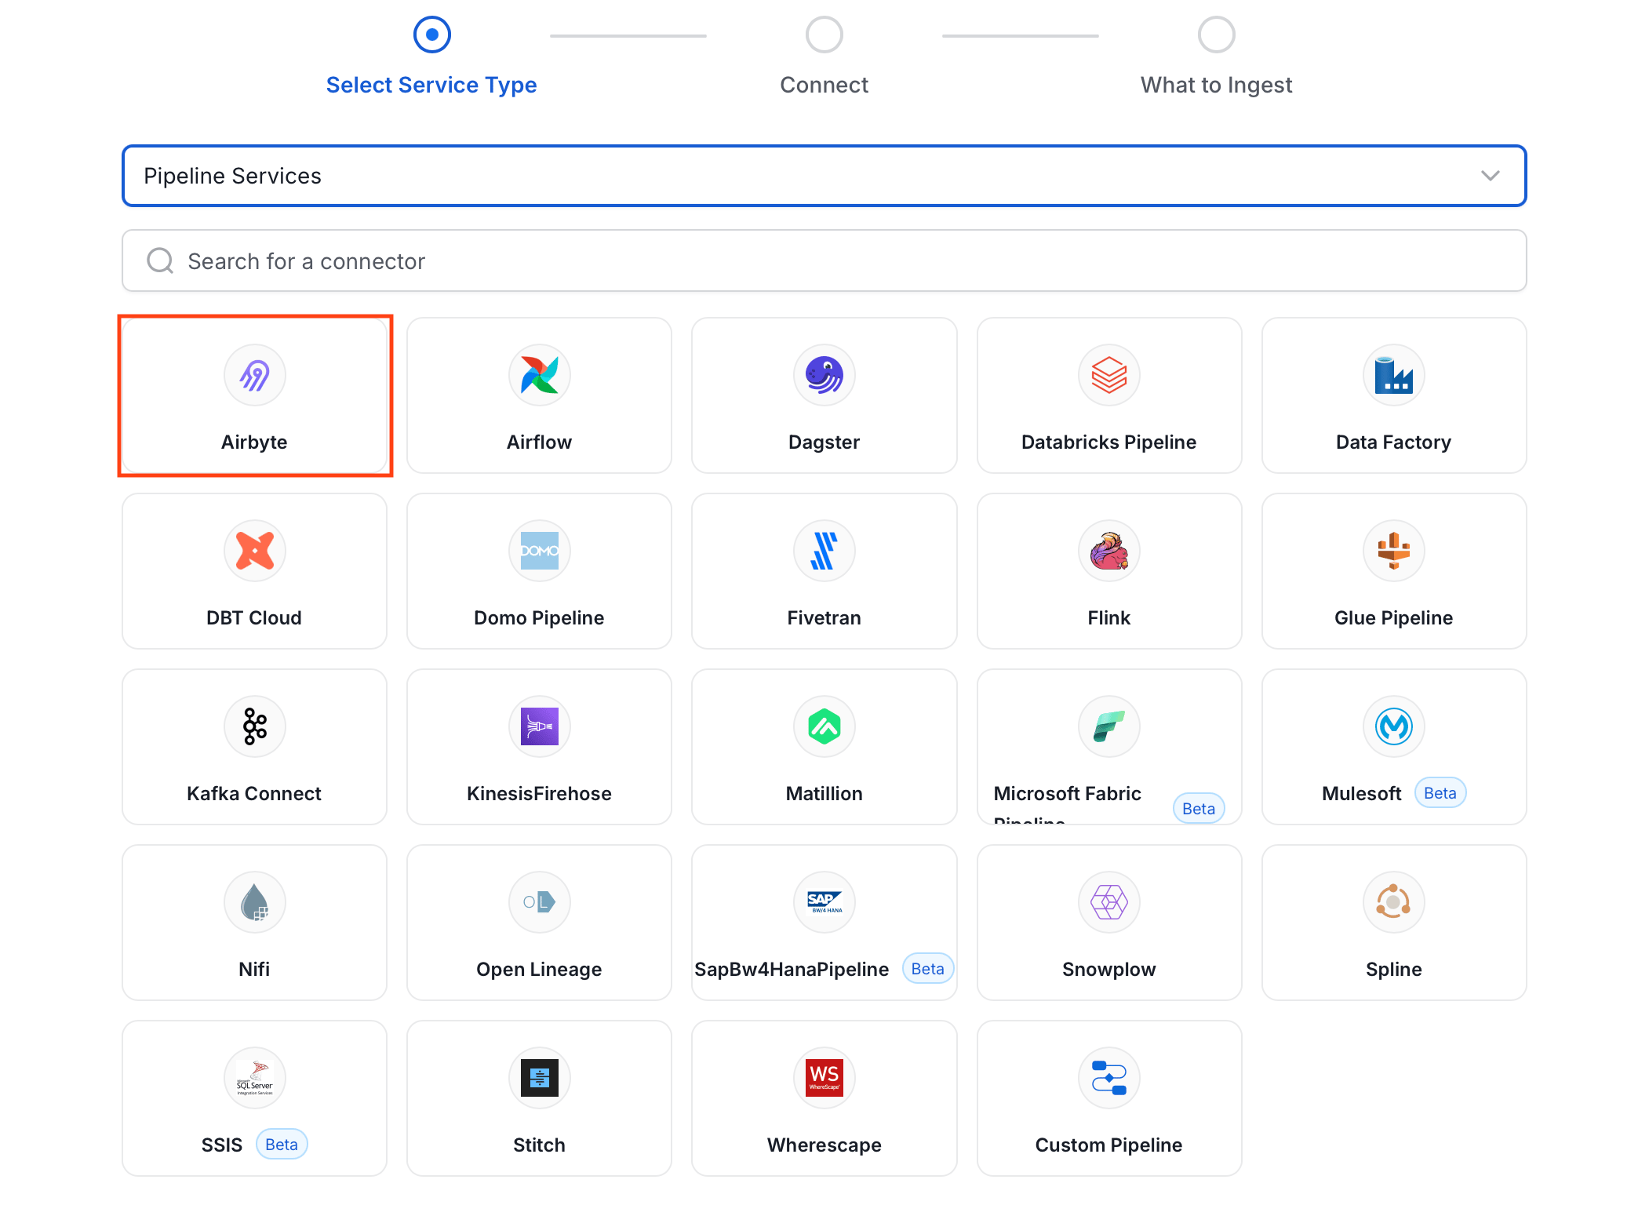The image size is (1649, 1205).
Task: Click the KinesisFirehose label
Action: (539, 793)
